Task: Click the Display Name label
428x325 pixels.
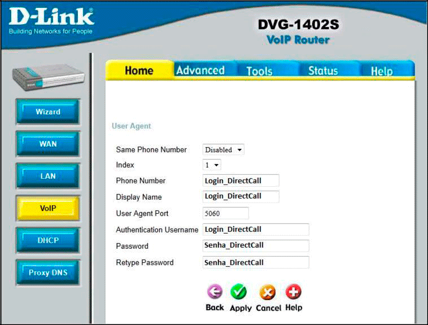Action: [139, 197]
